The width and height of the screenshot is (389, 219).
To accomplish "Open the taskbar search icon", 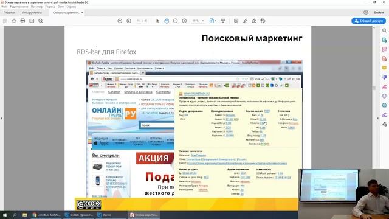I will click(15, 215).
